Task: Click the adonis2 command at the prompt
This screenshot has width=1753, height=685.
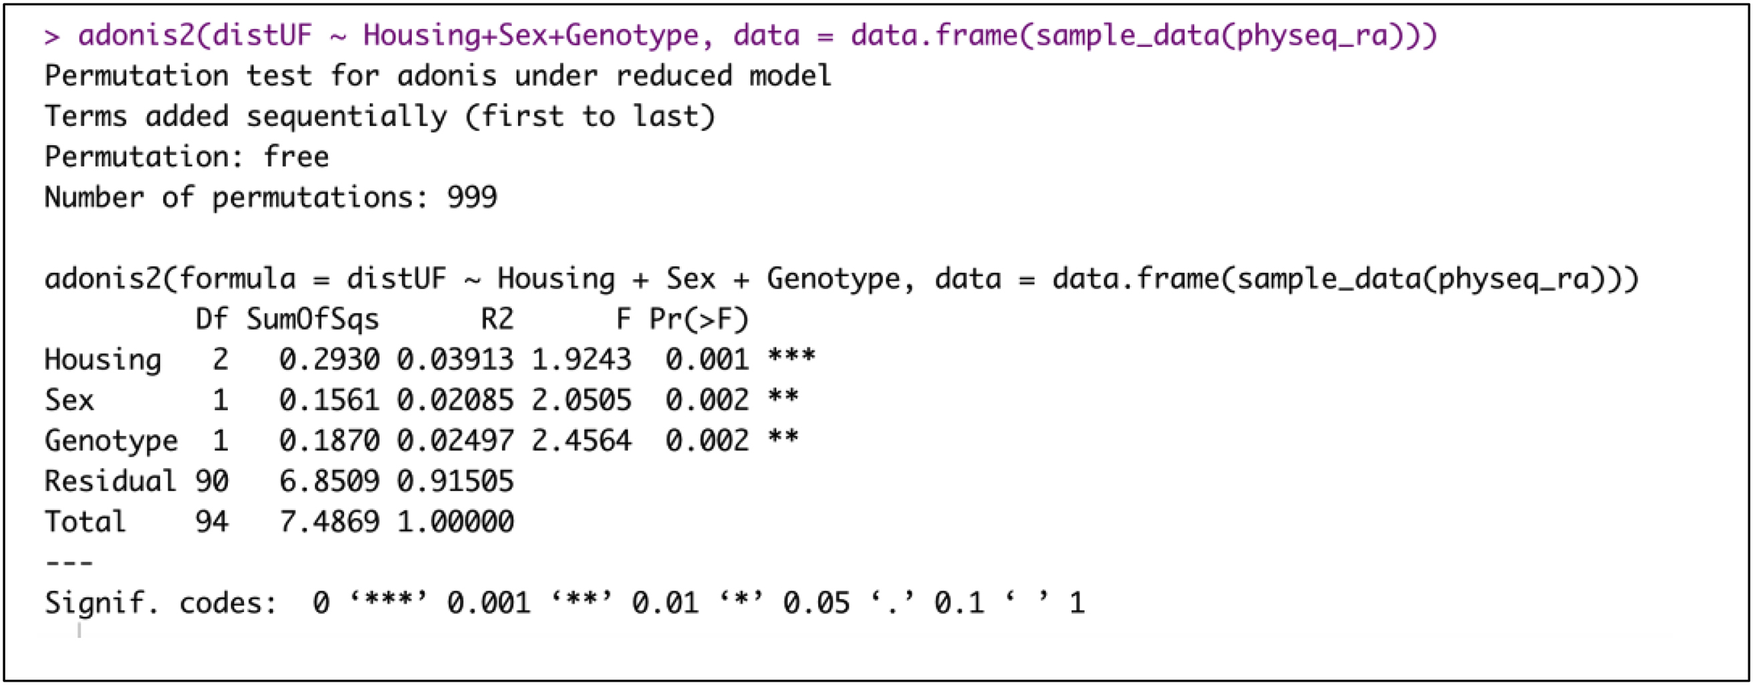Action: tap(757, 35)
